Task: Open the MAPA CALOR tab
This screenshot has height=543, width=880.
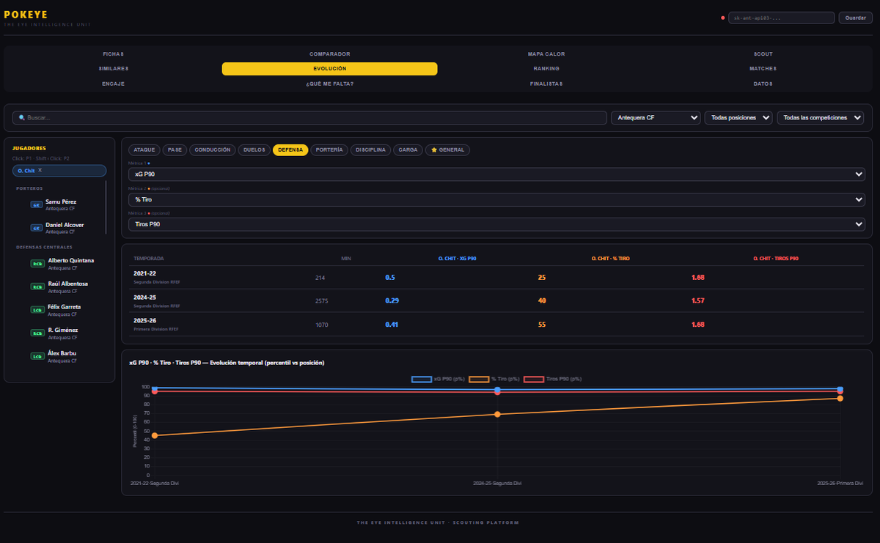Action: pyautogui.click(x=546, y=54)
